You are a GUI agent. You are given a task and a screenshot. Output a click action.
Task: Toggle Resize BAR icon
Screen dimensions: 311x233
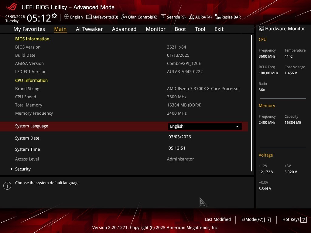point(217,17)
